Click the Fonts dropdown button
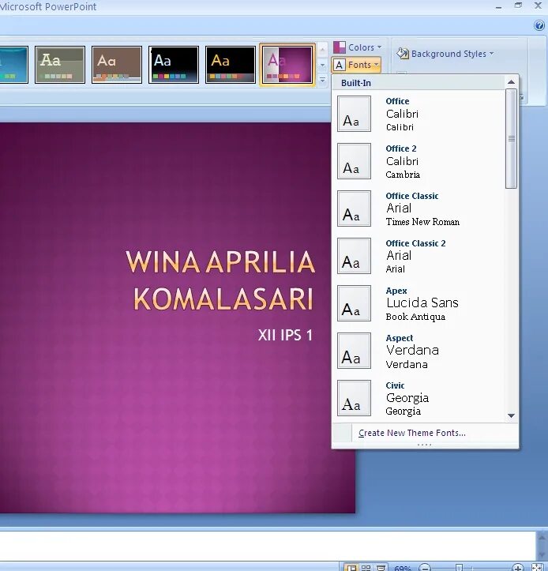 356,65
